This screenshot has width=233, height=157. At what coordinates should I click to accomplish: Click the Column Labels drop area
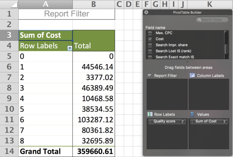(x=209, y=94)
